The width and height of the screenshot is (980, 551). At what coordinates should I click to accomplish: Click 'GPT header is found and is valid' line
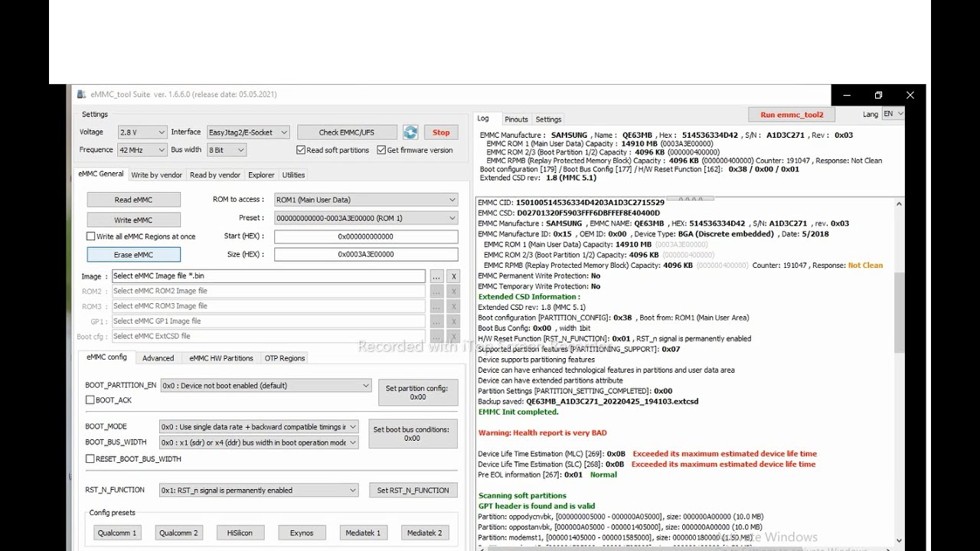click(536, 507)
